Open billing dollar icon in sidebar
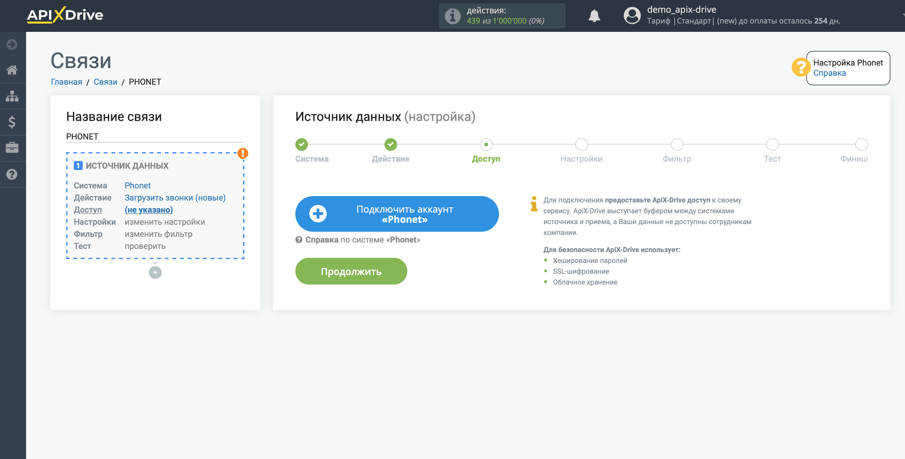Screen dimensions: 905x459 tap(12, 122)
